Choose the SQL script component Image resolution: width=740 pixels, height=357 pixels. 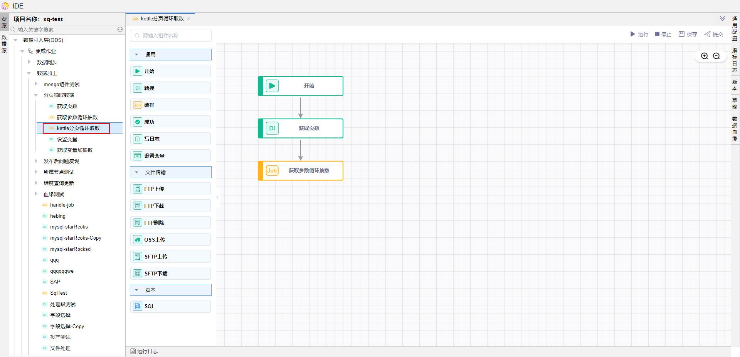[x=170, y=306]
